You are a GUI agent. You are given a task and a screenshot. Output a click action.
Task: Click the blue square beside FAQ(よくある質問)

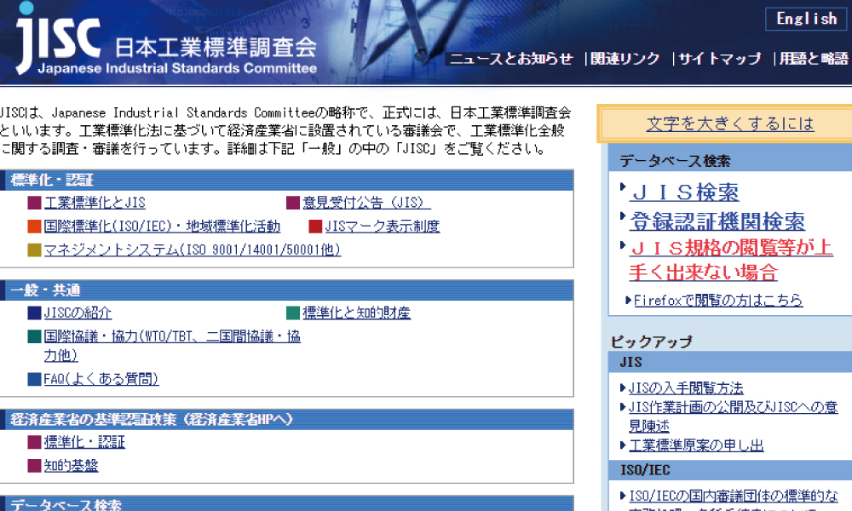coord(34,378)
